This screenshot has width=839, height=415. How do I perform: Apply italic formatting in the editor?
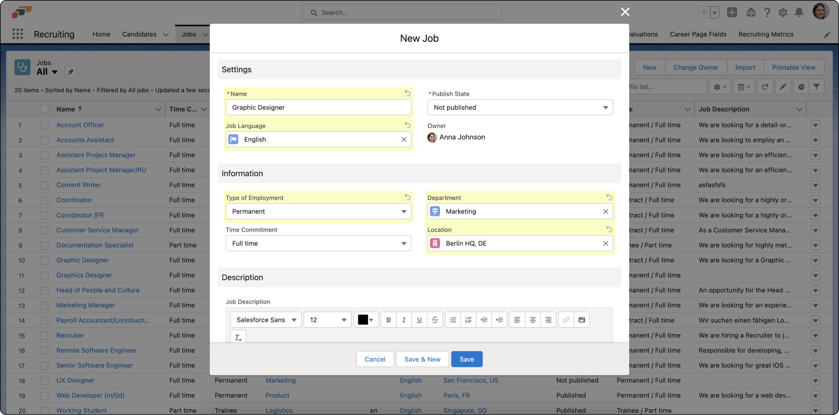tap(403, 320)
